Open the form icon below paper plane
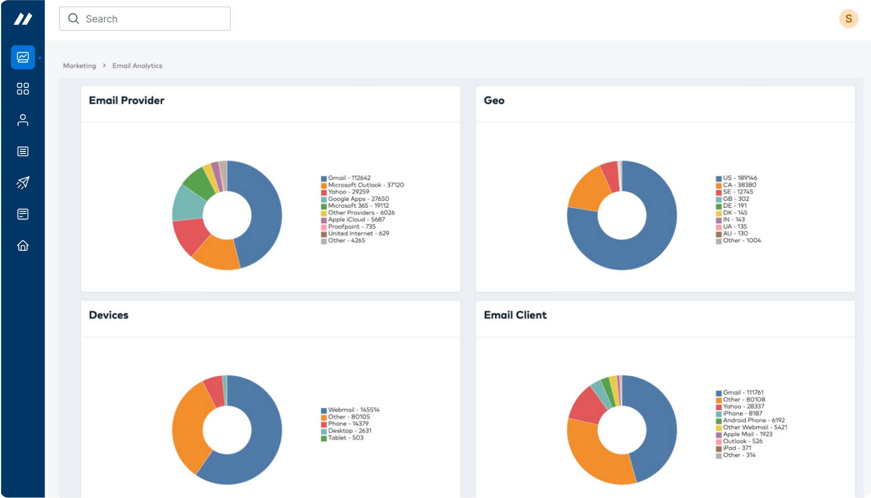The image size is (871, 498). coord(23,214)
